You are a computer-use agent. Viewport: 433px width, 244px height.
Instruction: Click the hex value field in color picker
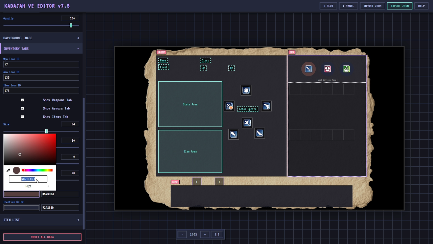pyautogui.click(x=28, y=179)
